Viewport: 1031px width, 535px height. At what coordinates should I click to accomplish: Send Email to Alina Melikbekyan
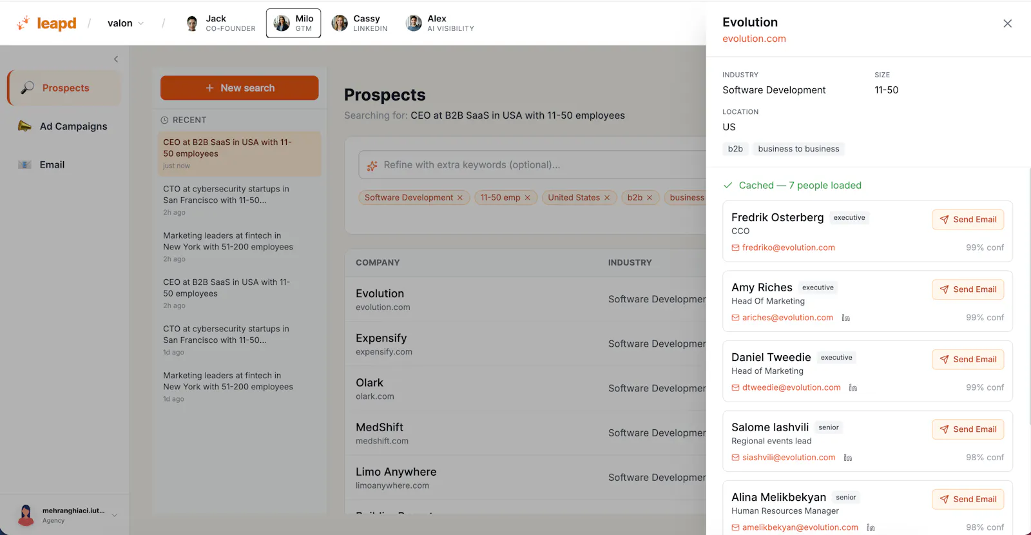click(968, 500)
